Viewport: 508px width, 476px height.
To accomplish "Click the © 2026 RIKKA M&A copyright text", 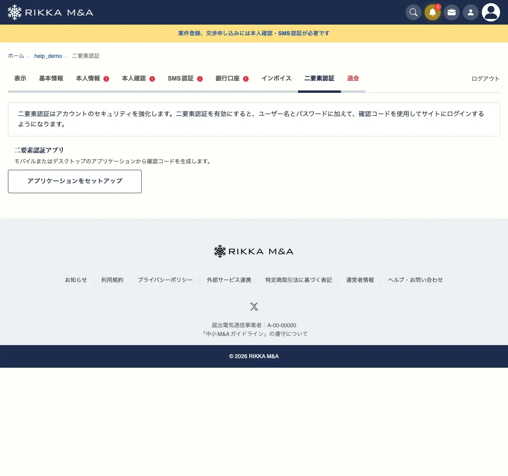I will coord(254,356).
